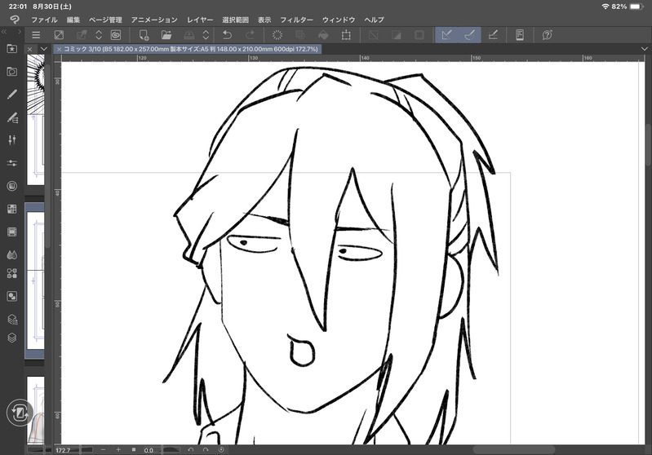The width and height of the screenshot is (652, 455).
Task: Open the 表示 menu
Action: pos(264,20)
